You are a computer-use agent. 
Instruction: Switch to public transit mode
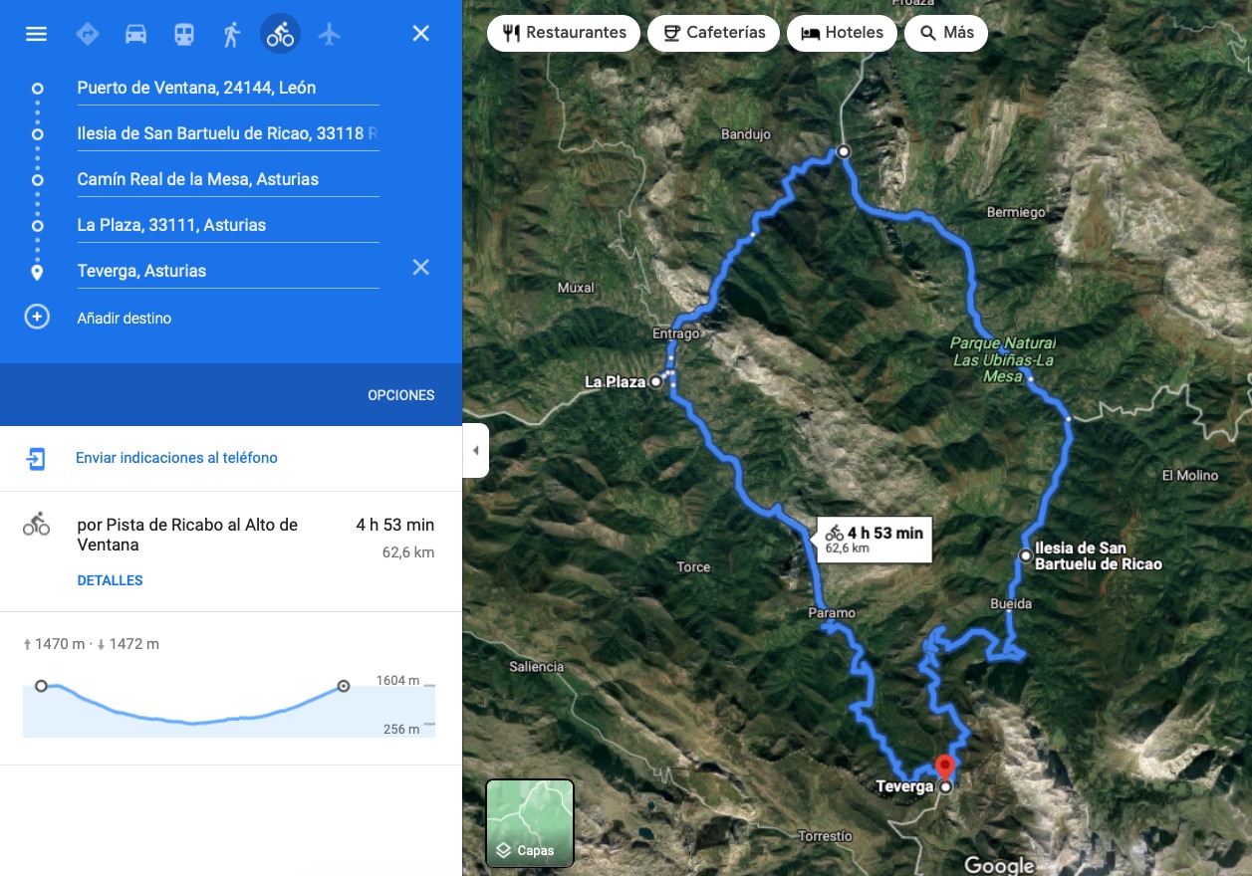point(184,34)
